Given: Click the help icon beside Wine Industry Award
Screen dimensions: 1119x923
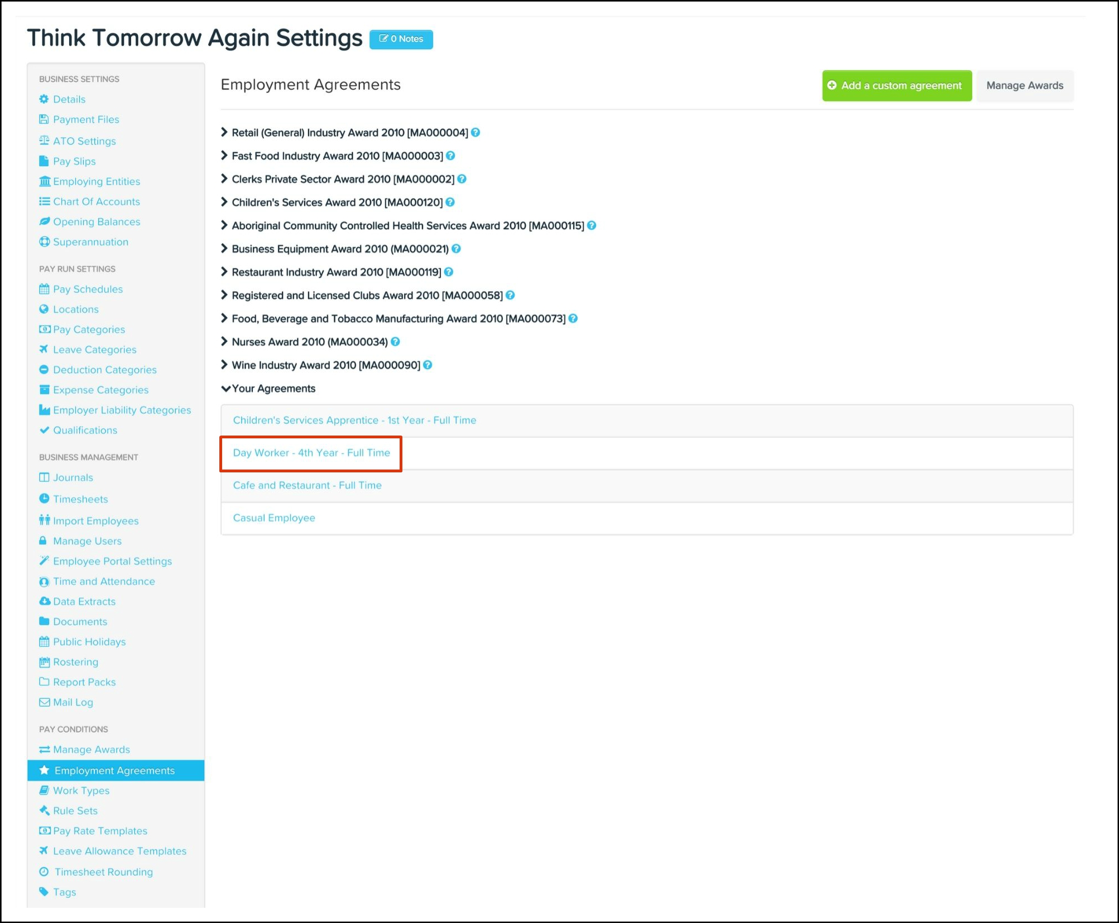Looking at the screenshot, I should [428, 365].
